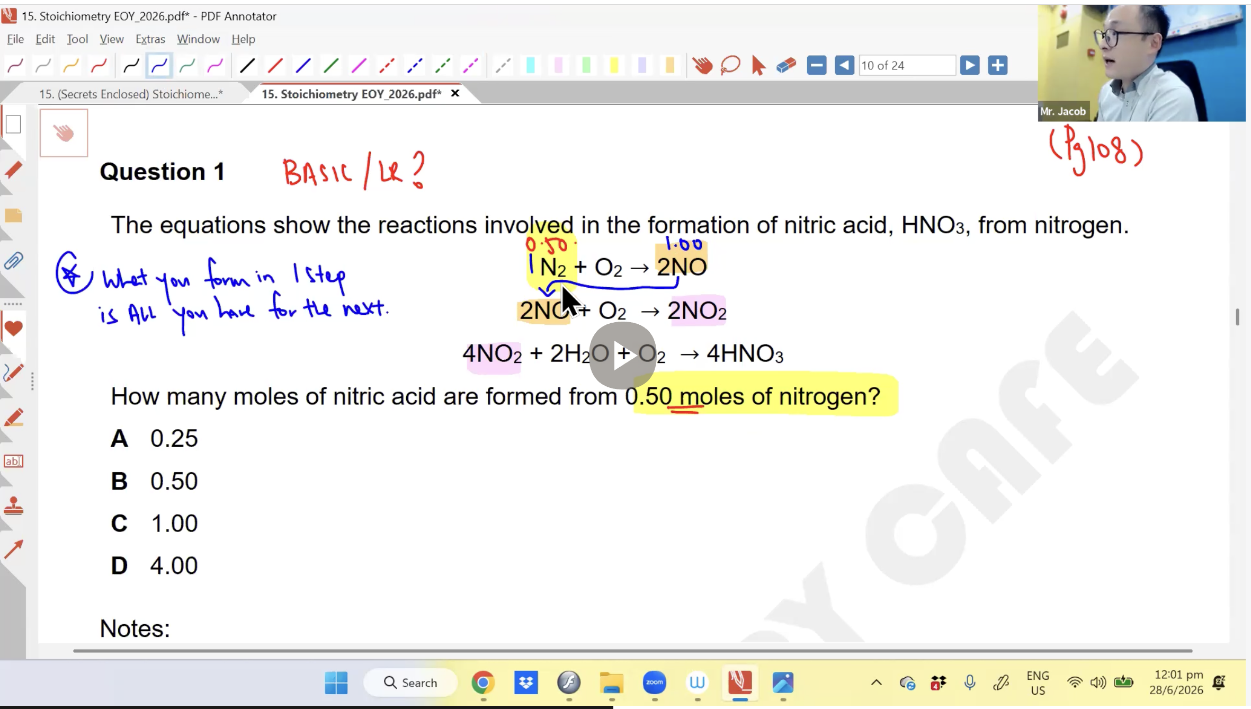Select the magenta curved pen preset
Image resolution: width=1251 pixels, height=709 pixels.
pyautogui.click(x=15, y=66)
